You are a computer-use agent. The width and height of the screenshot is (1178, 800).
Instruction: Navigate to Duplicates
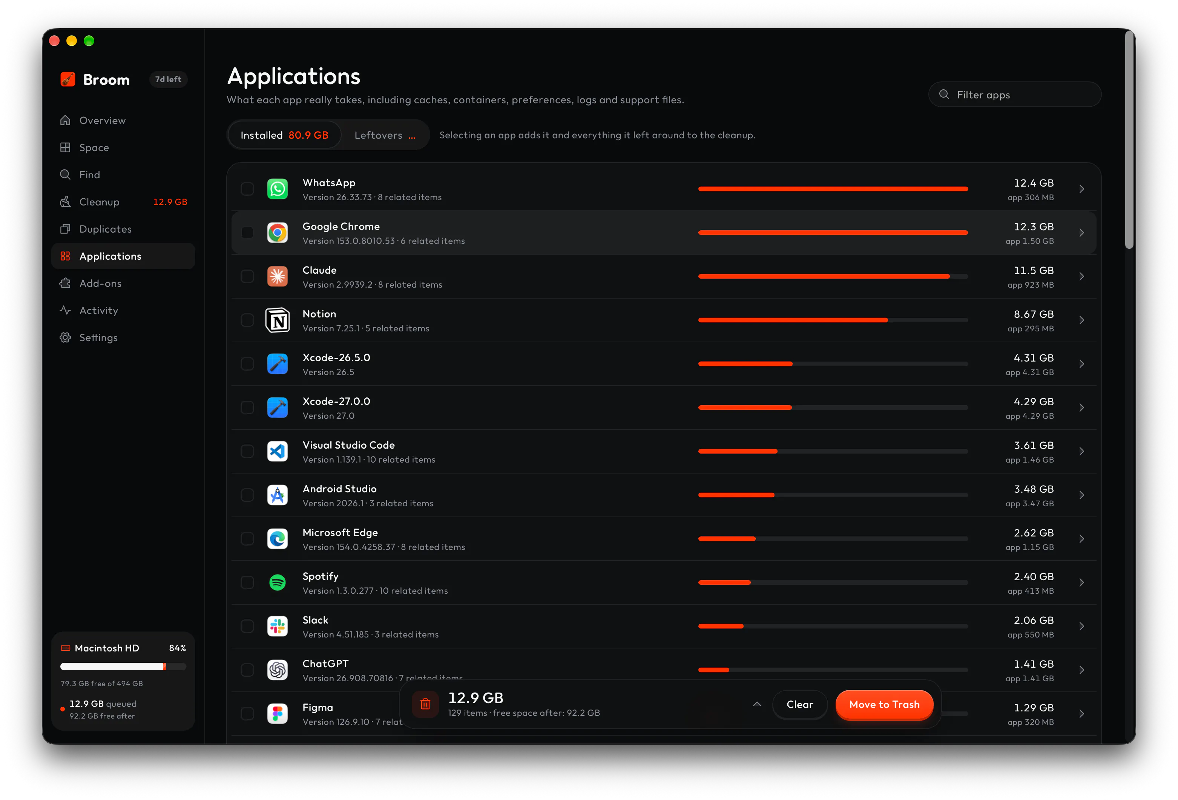(x=123, y=229)
